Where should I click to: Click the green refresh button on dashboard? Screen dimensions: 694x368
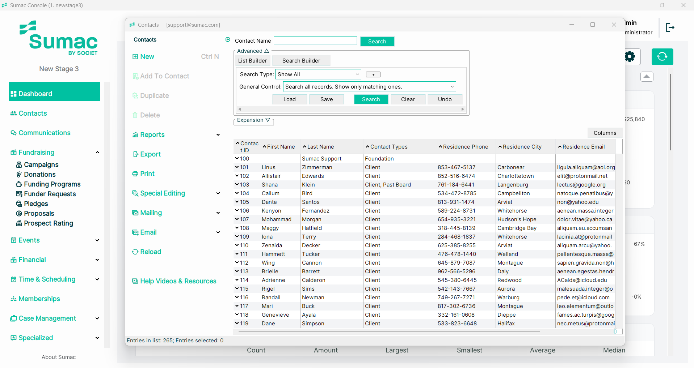pos(662,57)
